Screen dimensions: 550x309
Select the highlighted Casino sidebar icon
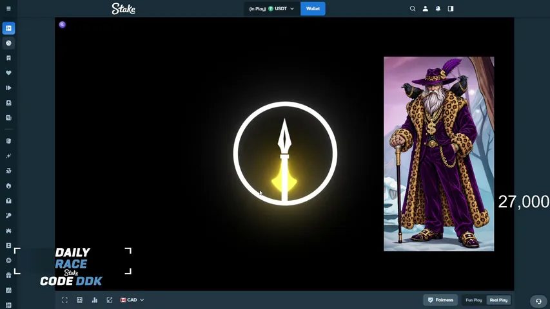pyautogui.click(x=8, y=28)
